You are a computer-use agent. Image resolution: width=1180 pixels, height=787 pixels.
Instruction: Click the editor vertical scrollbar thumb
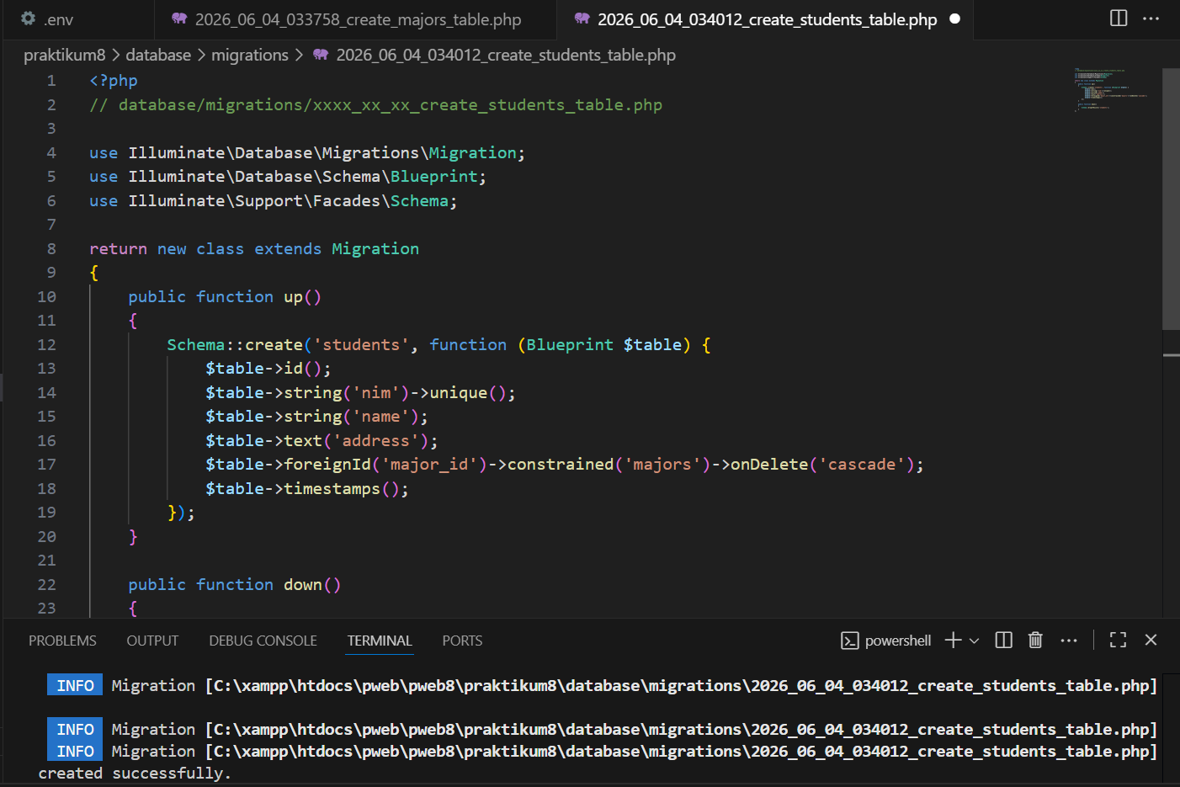[x=1171, y=199]
